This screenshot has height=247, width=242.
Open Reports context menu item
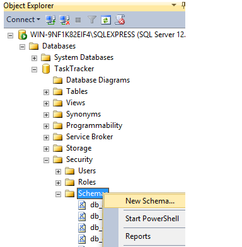click(138, 236)
